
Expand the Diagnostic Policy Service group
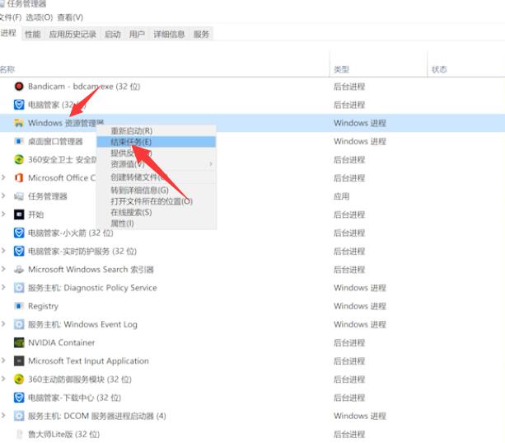click(x=3, y=287)
